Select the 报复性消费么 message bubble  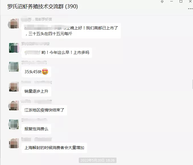tap(36, 129)
